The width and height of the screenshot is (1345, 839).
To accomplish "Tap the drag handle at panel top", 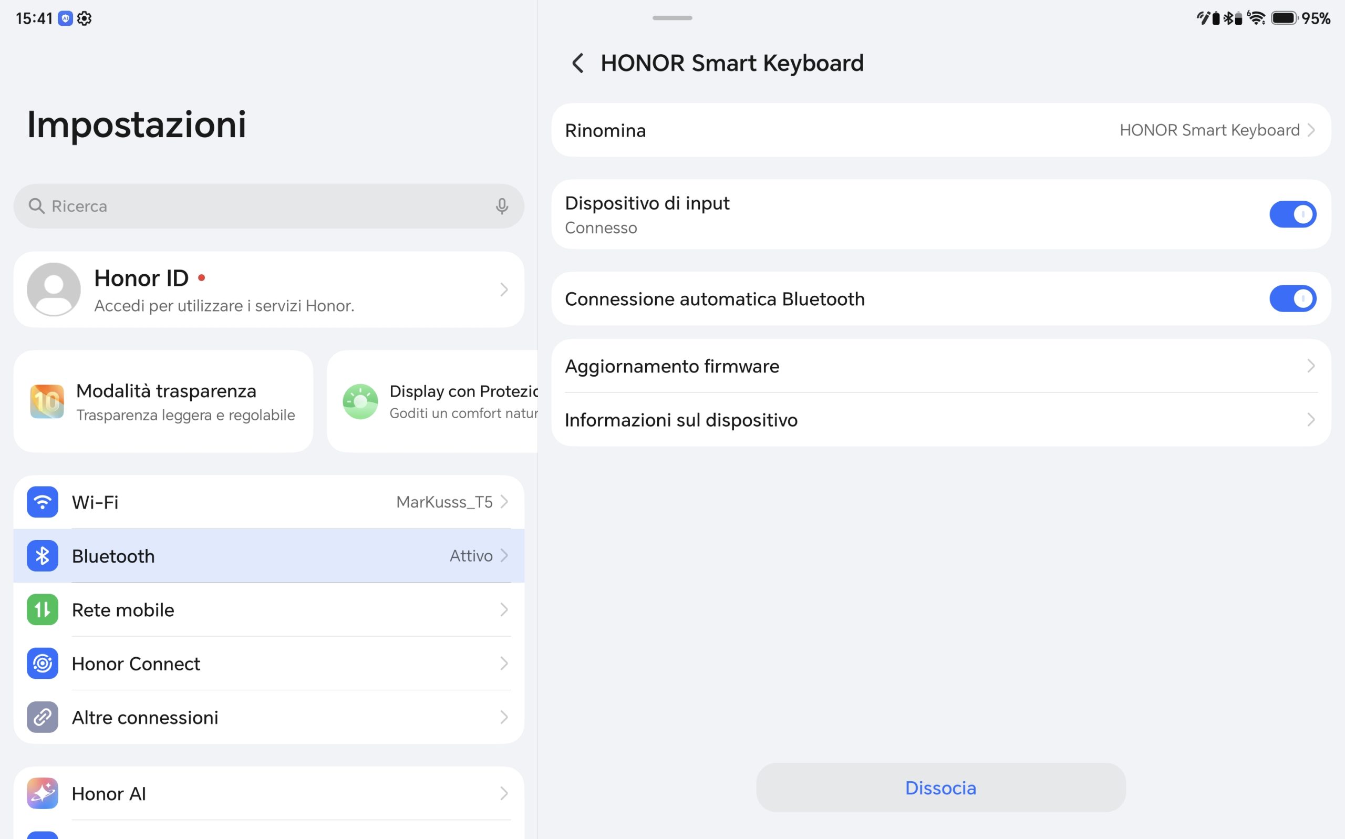I will [x=672, y=18].
